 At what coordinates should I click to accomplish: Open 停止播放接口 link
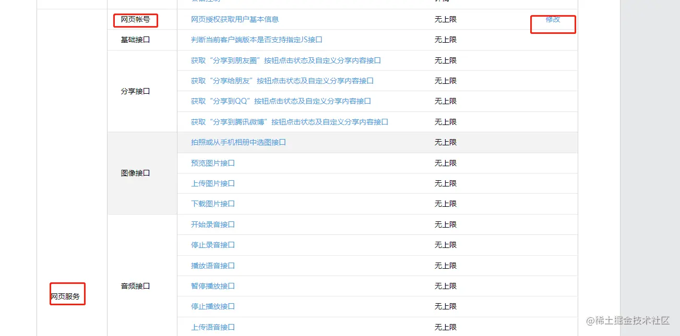pyautogui.click(x=213, y=306)
